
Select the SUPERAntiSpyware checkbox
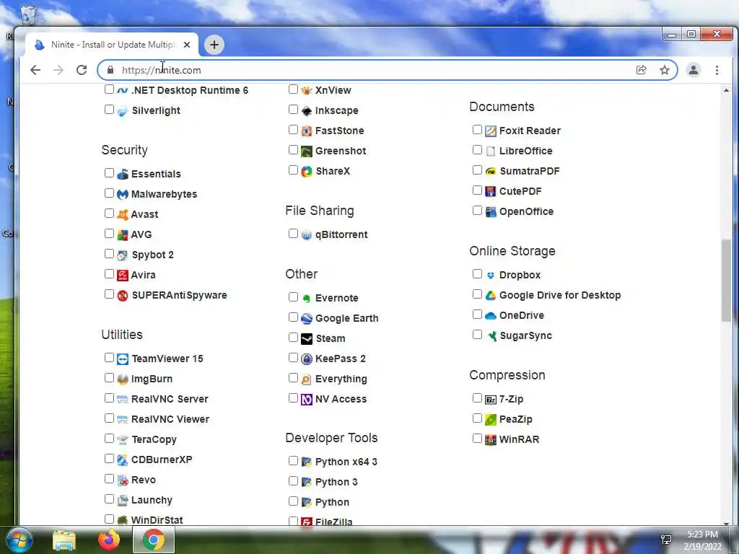tap(109, 294)
